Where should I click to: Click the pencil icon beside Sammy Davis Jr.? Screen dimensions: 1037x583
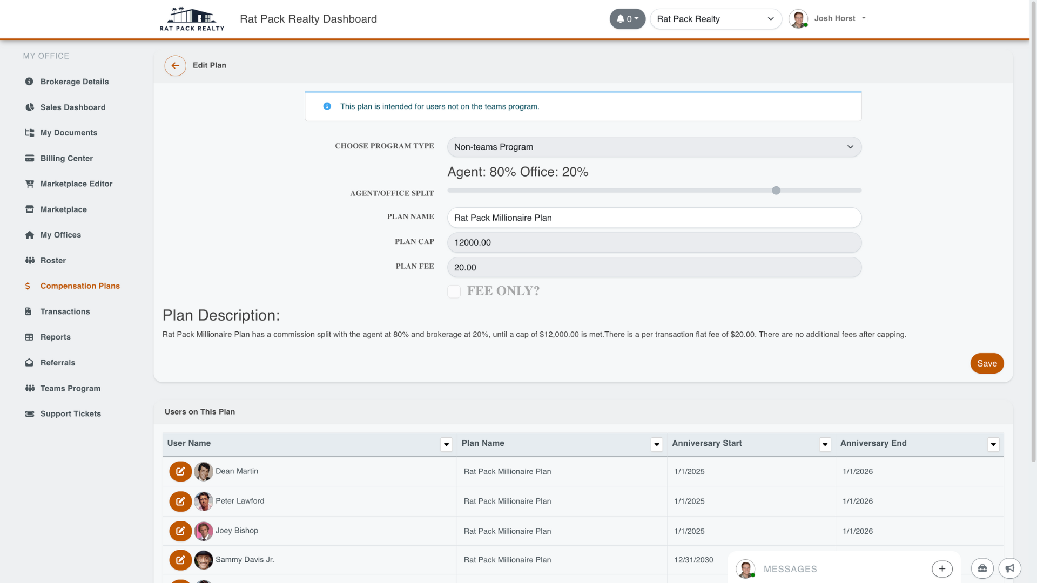pos(180,560)
